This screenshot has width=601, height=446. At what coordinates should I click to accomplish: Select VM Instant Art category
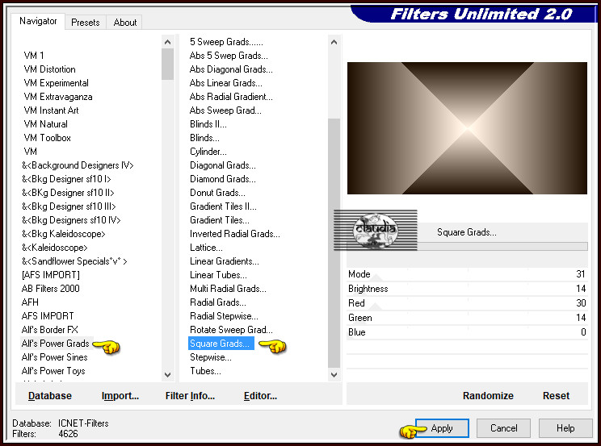click(x=51, y=110)
